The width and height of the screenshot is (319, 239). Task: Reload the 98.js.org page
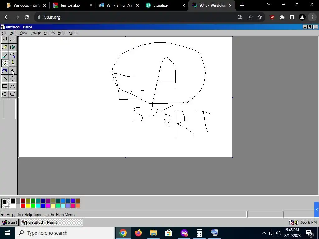point(27,17)
